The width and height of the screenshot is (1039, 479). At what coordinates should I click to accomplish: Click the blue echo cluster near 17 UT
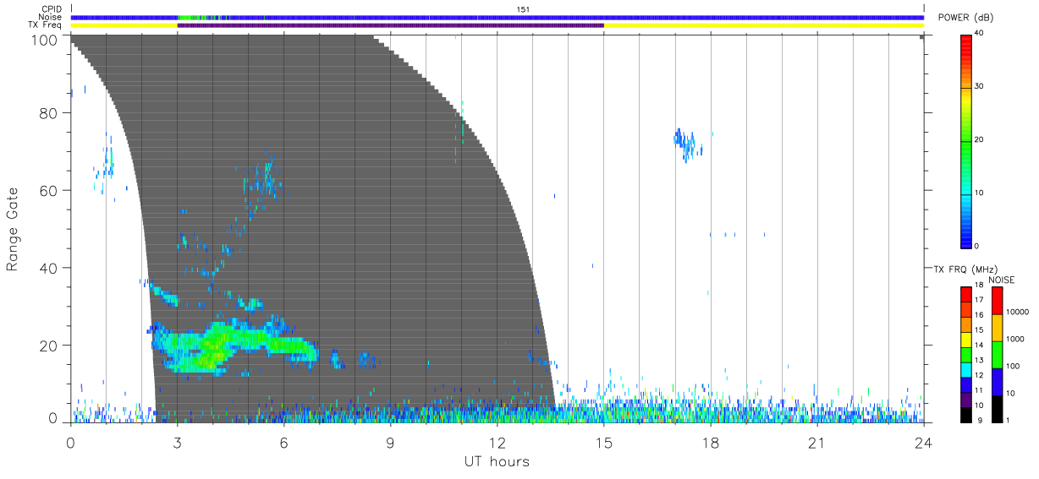(x=688, y=144)
